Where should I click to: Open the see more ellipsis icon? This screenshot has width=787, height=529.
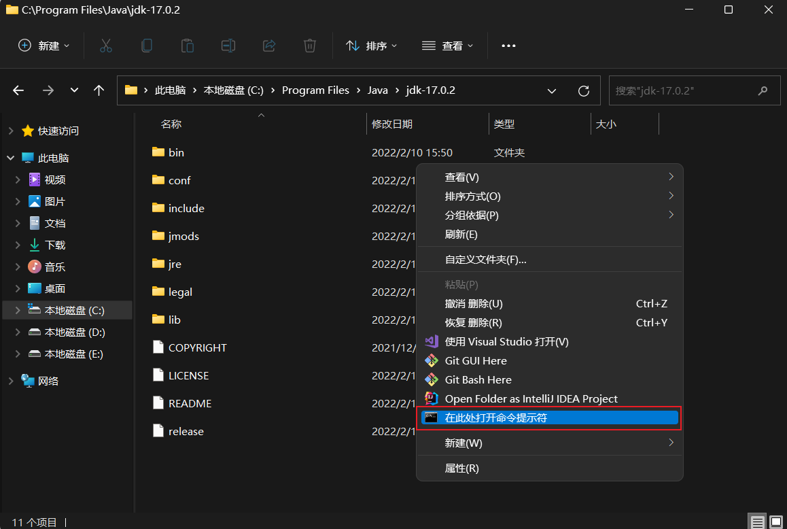tap(508, 46)
